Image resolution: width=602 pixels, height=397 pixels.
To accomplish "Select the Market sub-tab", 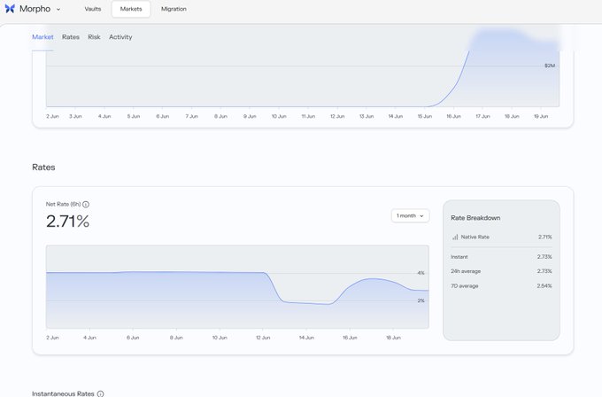I will pos(42,37).
